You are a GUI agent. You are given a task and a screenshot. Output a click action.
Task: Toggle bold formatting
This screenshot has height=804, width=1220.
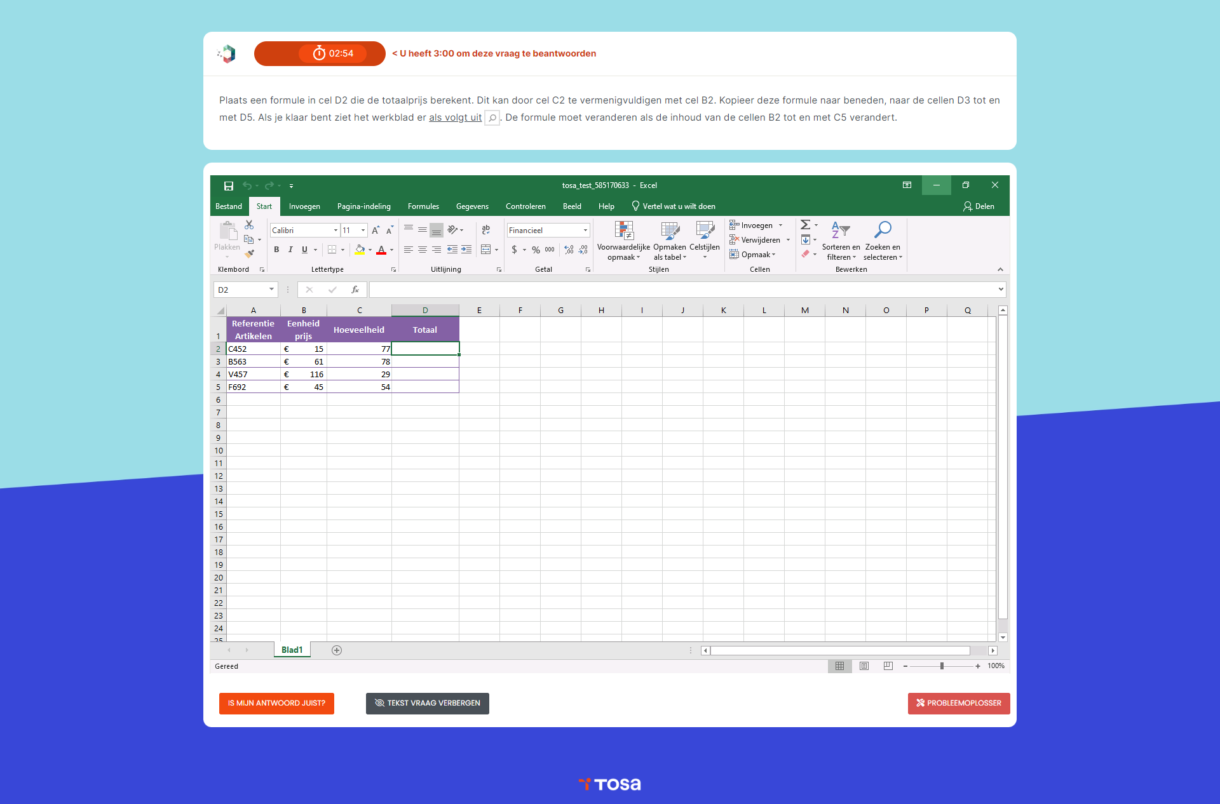point(276,250)
